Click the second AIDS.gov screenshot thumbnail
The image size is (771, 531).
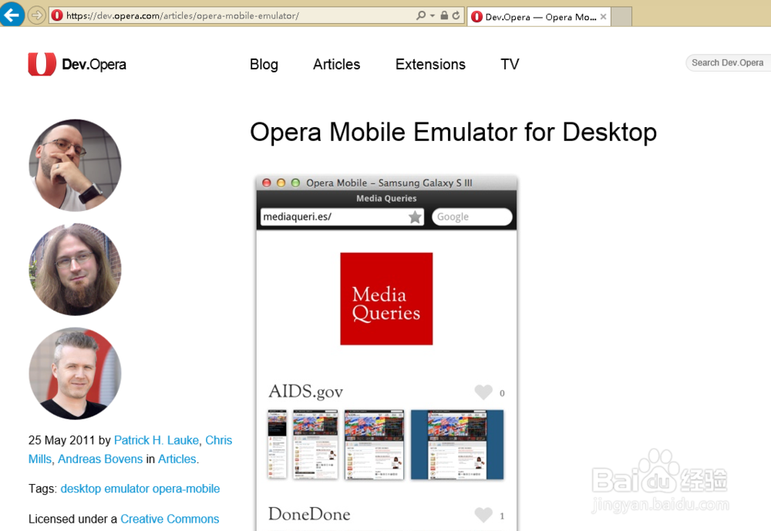point(315,445)
